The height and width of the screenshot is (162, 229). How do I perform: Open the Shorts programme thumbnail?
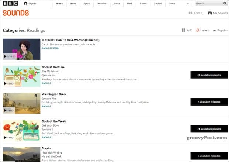pos(21,154)
